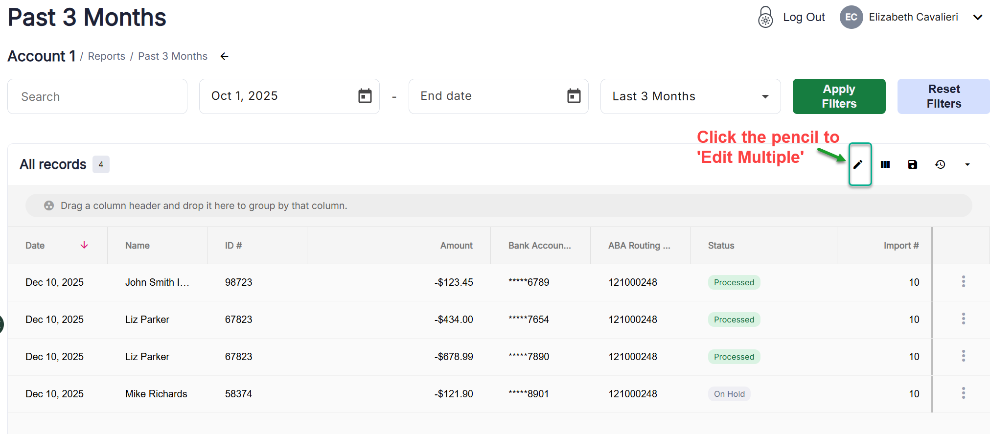Go to Reports in the breadcrumb
990x434 pixels.
pyautogui.click(x=107, y=56)
